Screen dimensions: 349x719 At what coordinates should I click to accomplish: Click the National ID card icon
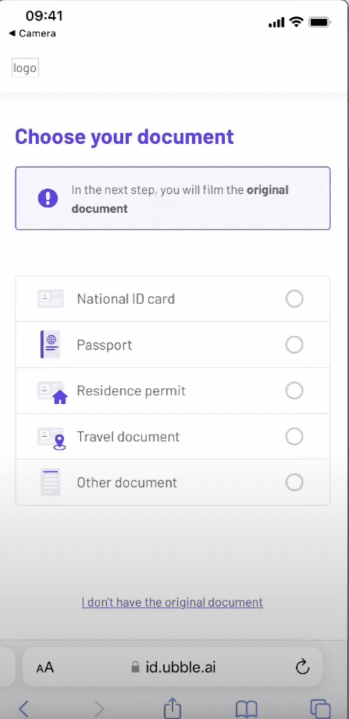[x=51, y=299]
